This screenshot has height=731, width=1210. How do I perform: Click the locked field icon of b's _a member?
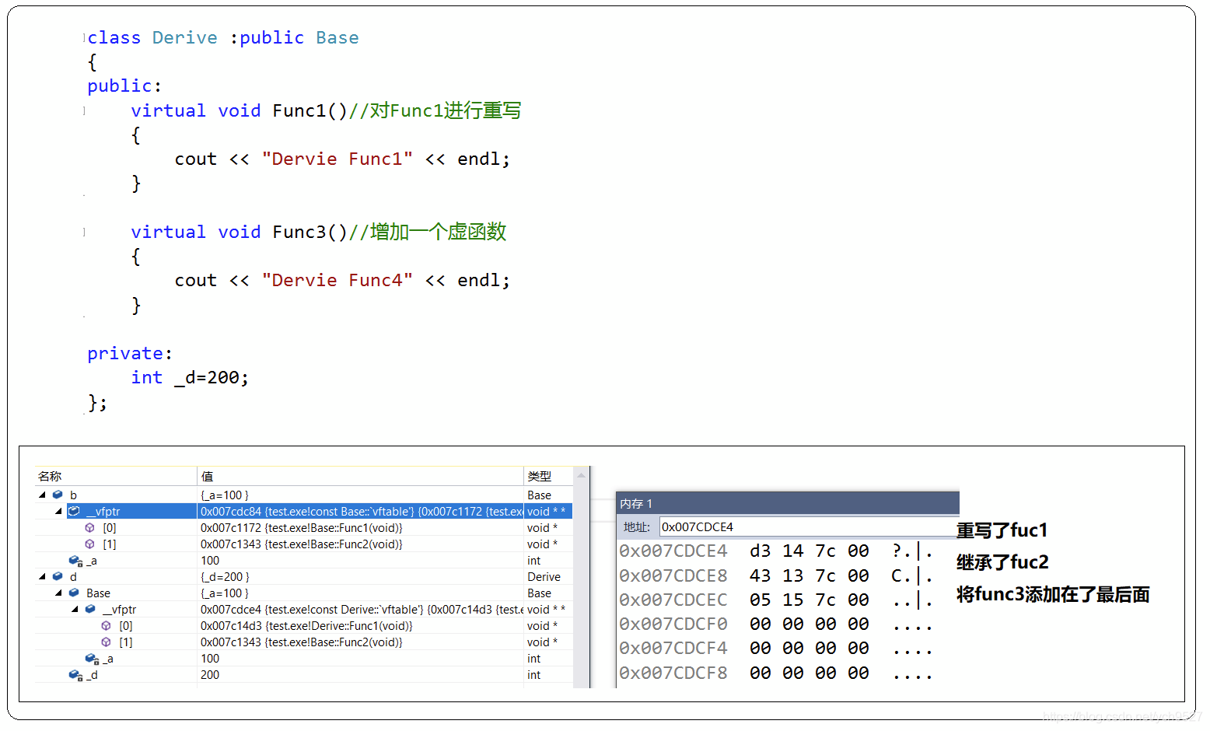click(x=75, y=561)
